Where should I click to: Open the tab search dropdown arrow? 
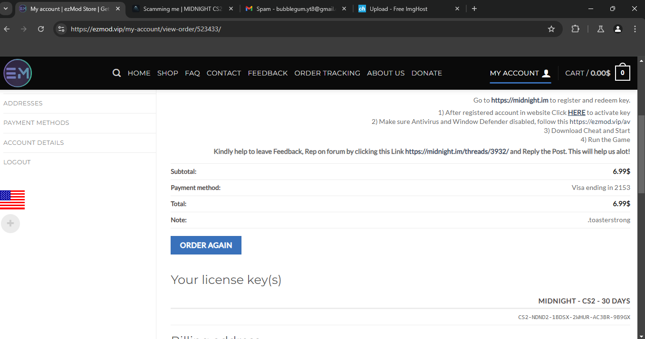coord(7,9)
